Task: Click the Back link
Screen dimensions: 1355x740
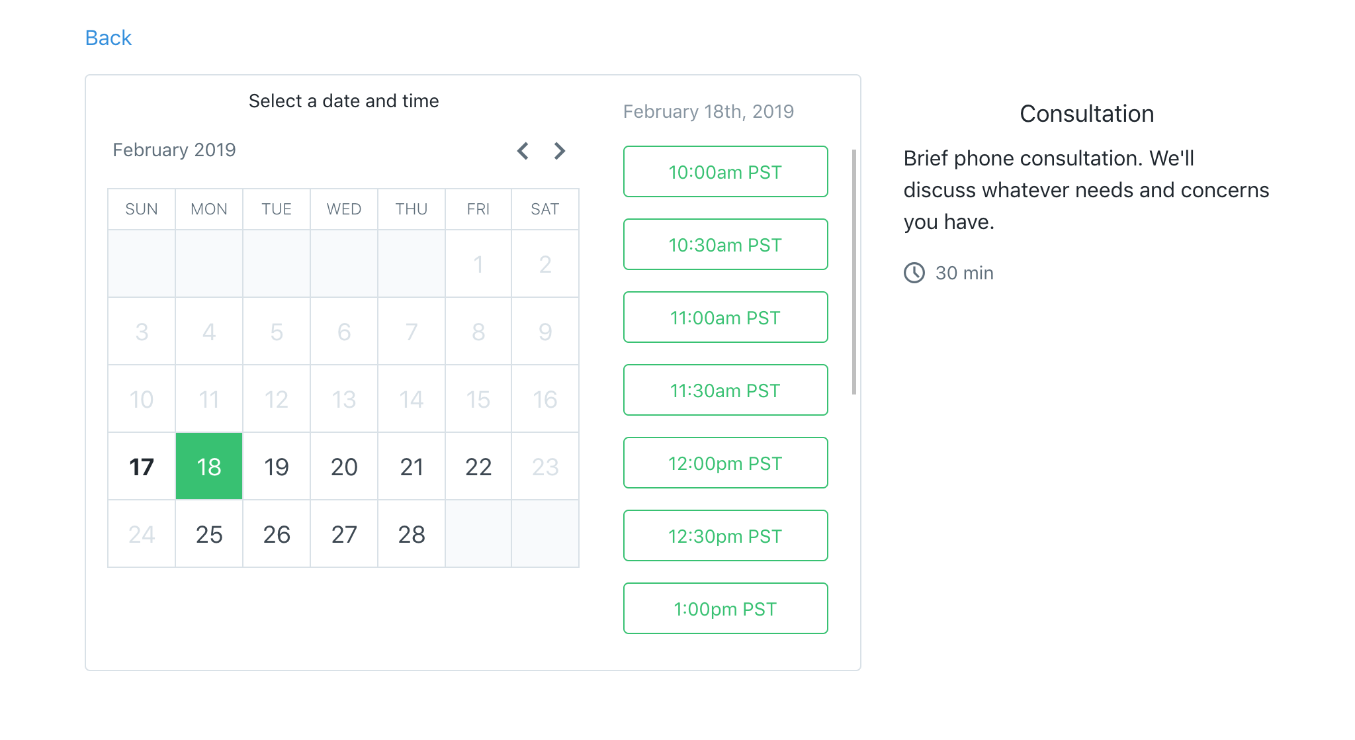Action: click(109, 38)
